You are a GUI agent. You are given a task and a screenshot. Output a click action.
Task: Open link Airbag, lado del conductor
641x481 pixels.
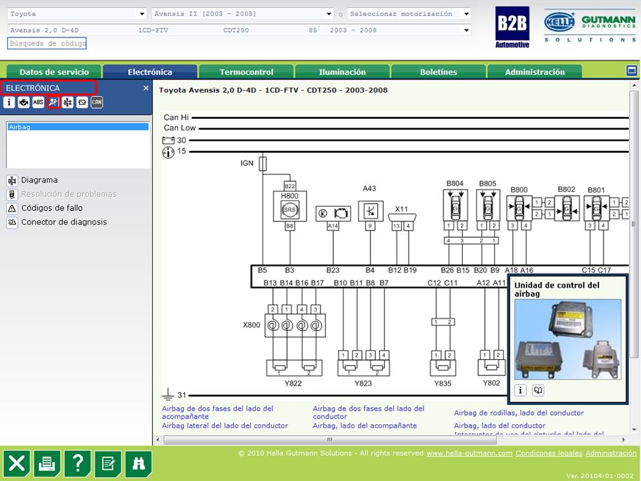pyautogui.click(x=499, y=426)
